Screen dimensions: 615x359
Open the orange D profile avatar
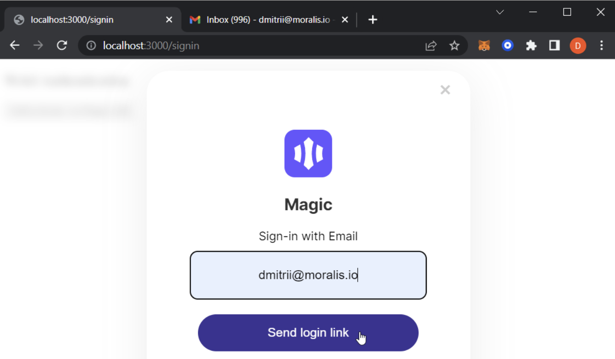pos(578,46)
